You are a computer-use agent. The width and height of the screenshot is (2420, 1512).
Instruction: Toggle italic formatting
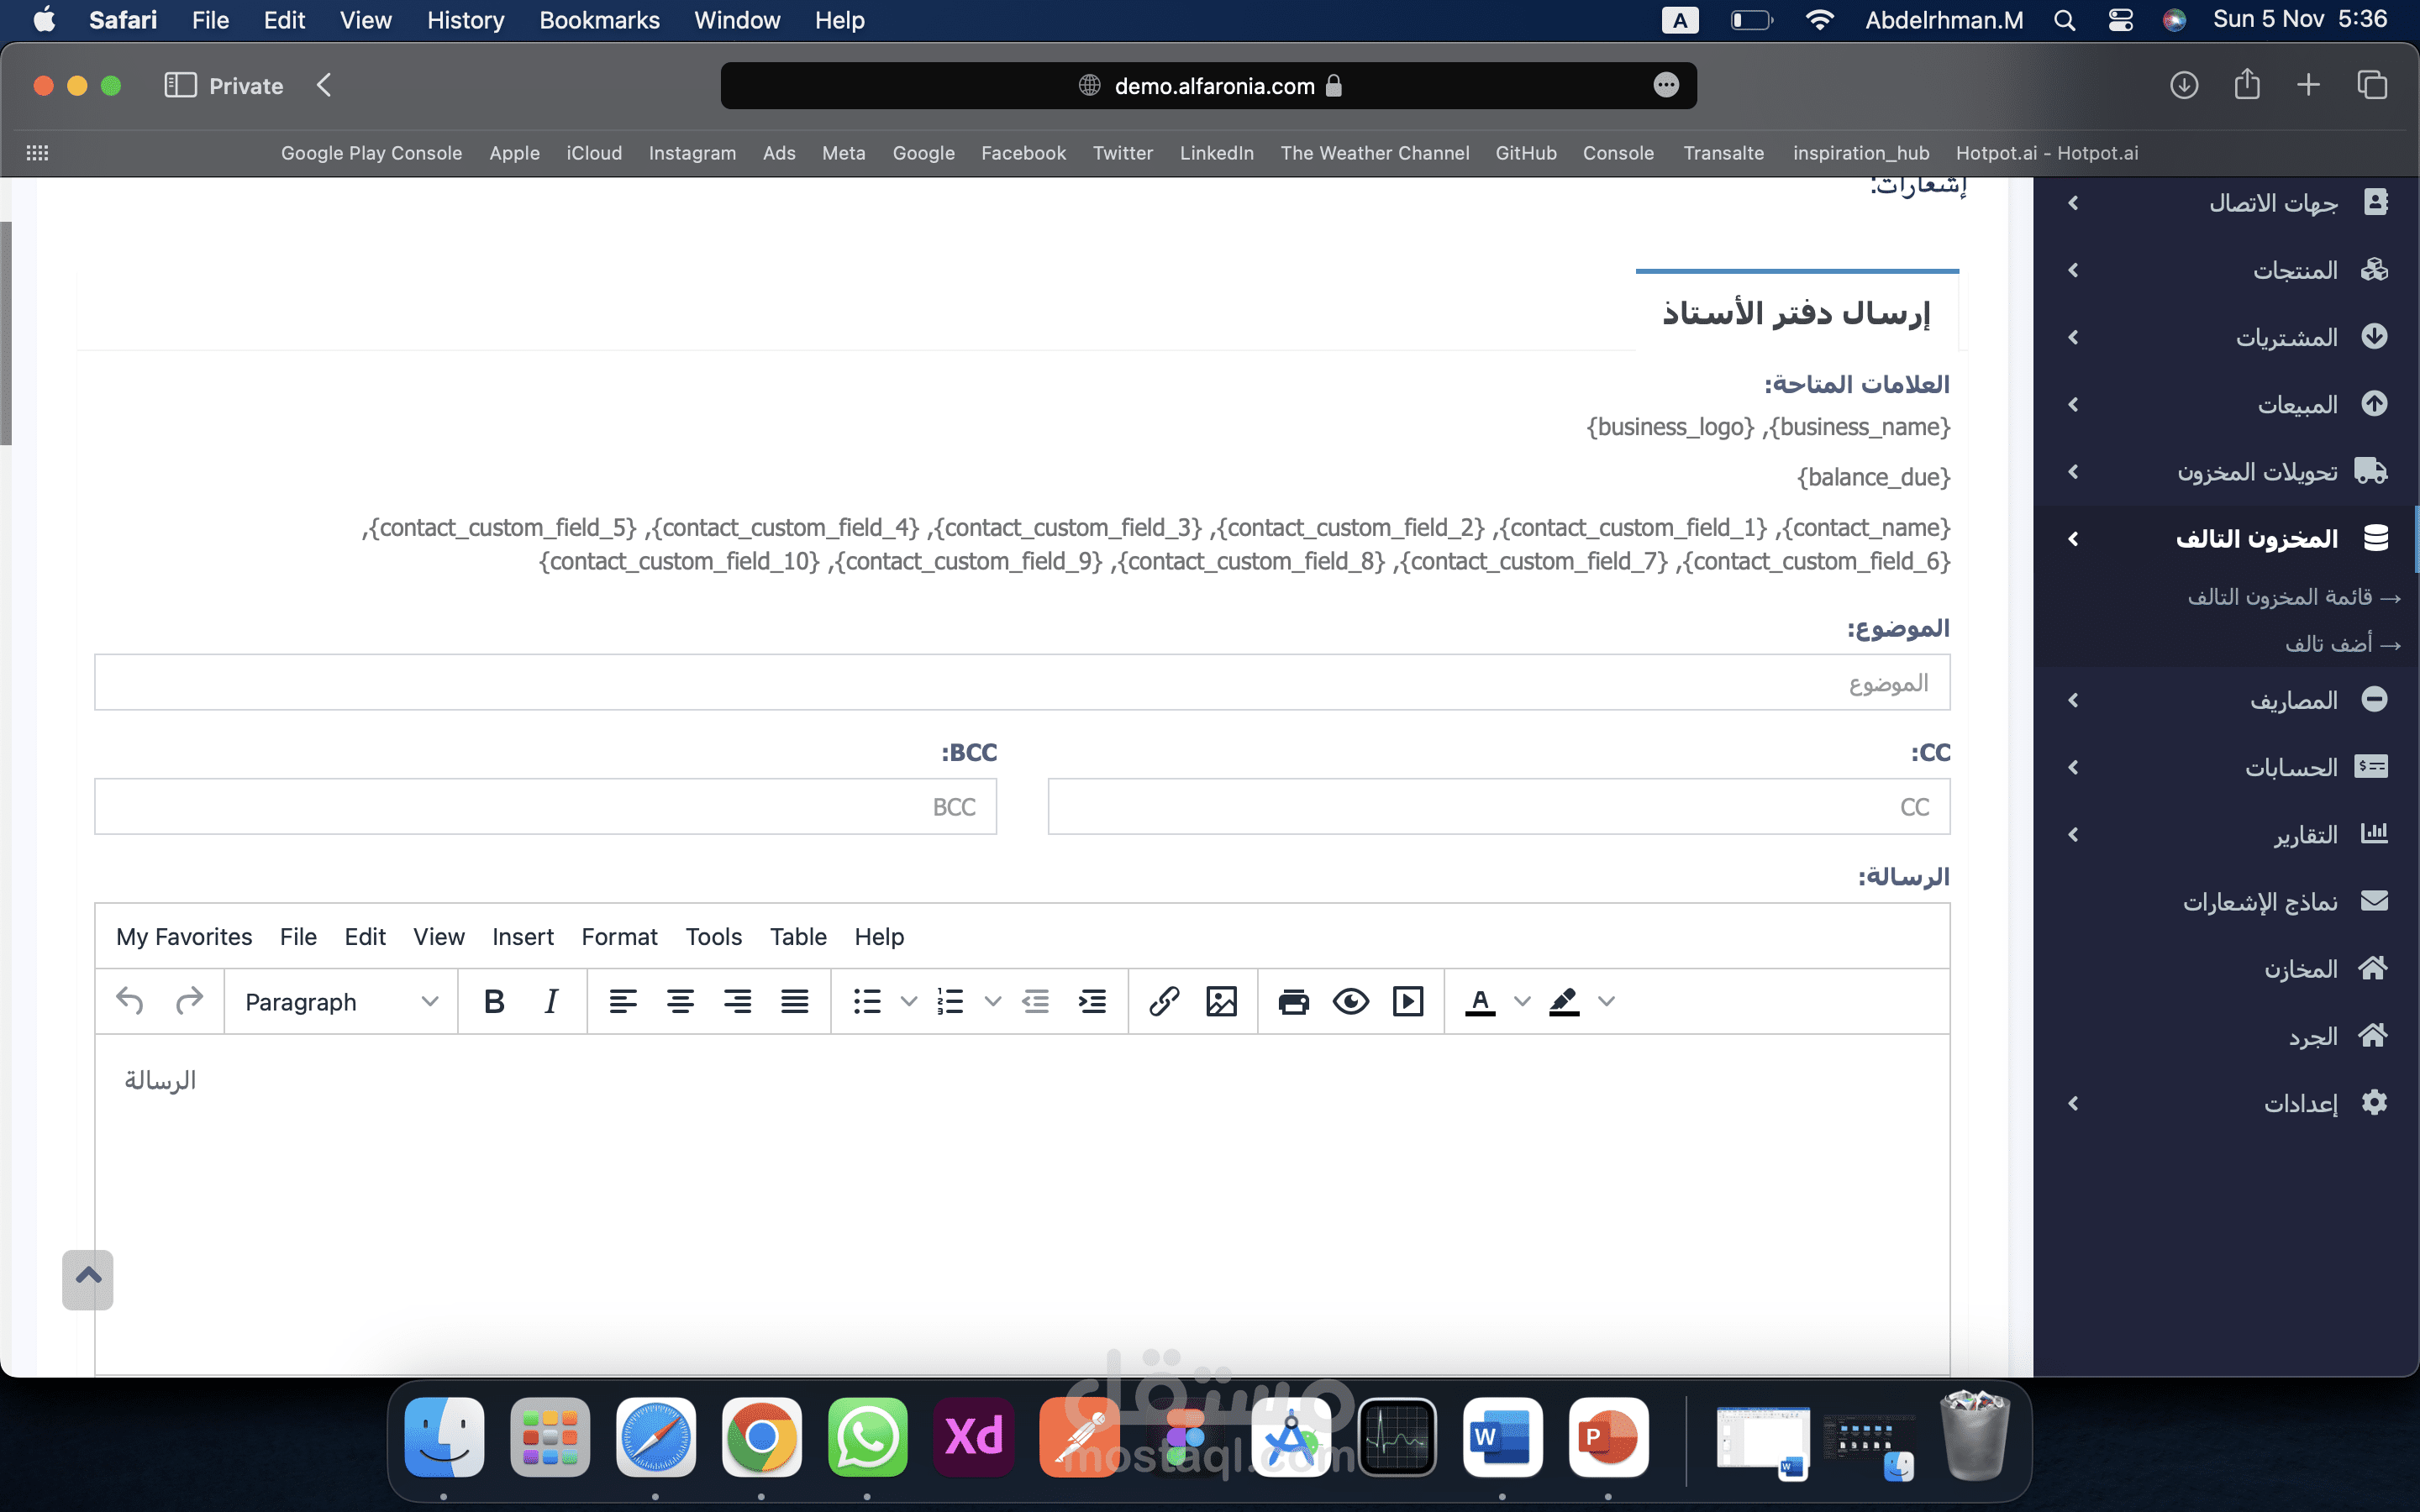(551, 1001)
